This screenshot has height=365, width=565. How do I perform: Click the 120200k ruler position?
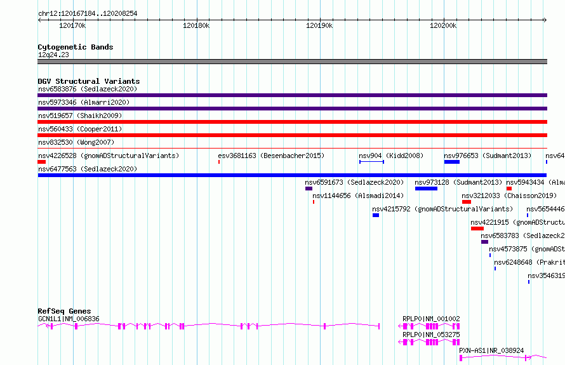443,25
